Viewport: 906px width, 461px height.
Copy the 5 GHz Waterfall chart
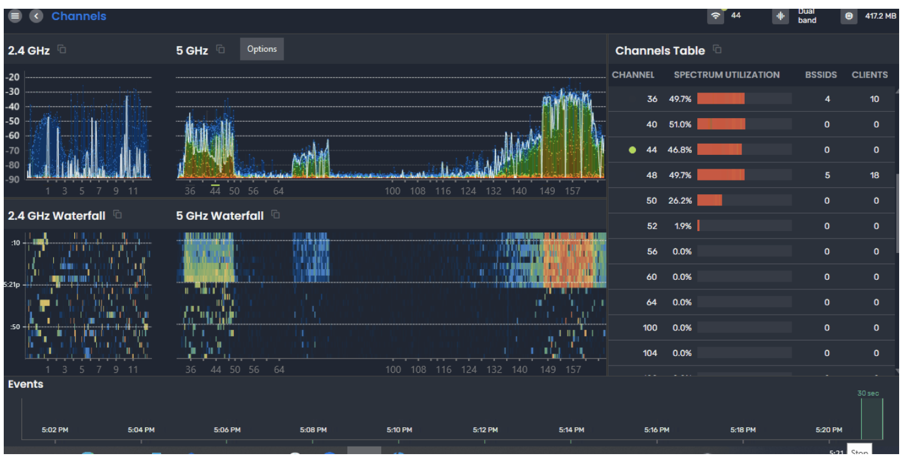click(276, 215)
